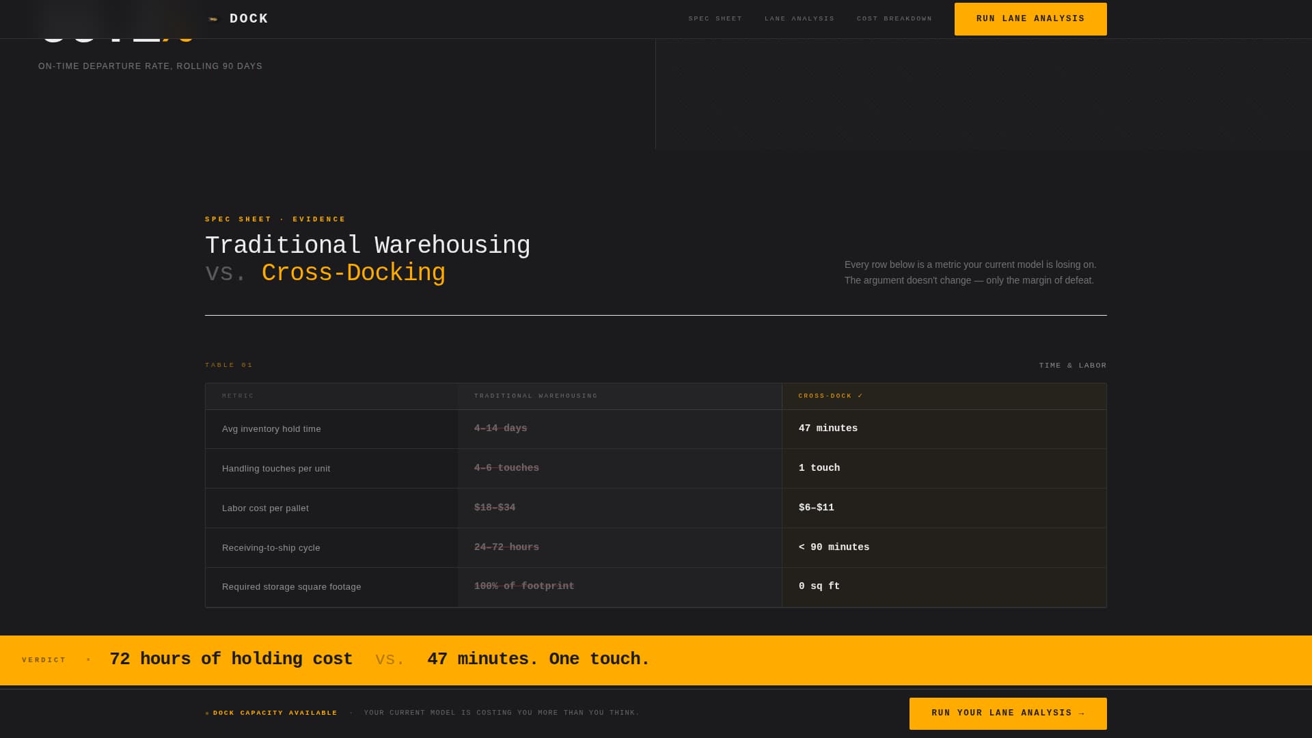Click the Dock Capacity Available status dot
The image size is (1312, 738).
tap(207, 713)
